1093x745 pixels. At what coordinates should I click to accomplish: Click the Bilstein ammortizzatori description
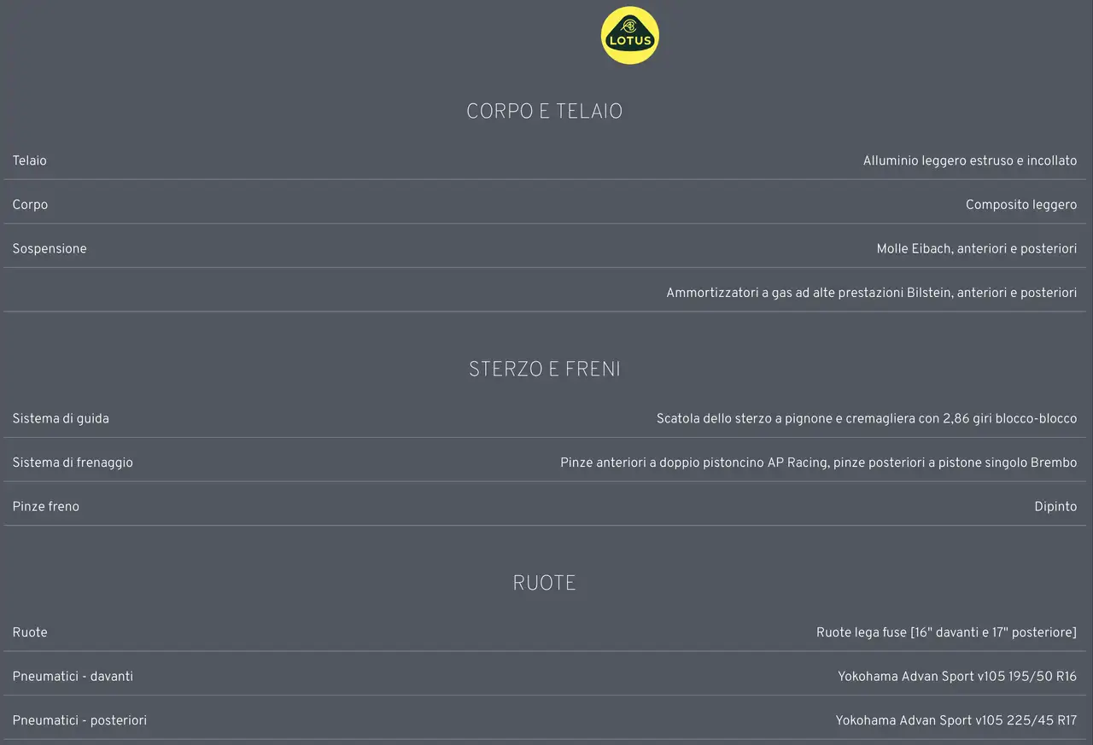tap(872, 293)
